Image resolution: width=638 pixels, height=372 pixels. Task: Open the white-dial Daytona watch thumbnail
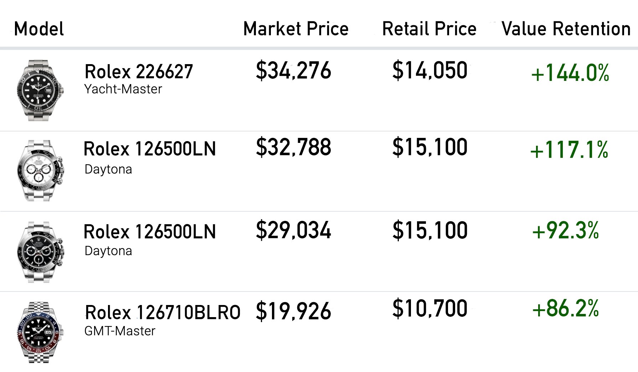click(40, 171)
